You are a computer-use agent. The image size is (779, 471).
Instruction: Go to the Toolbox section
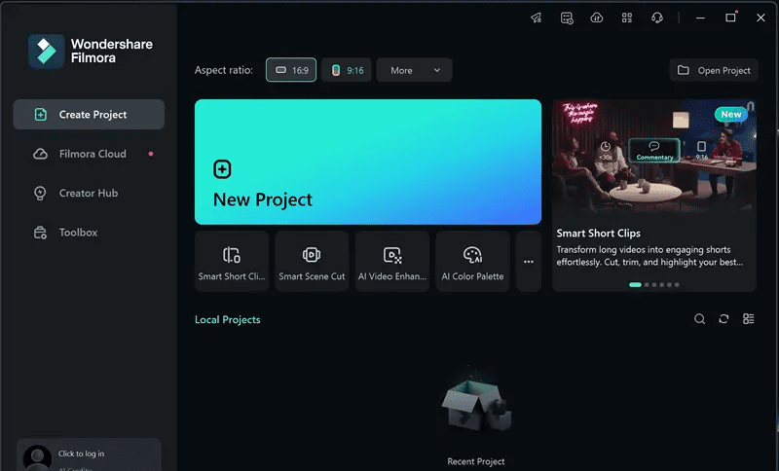coord(78,233)
